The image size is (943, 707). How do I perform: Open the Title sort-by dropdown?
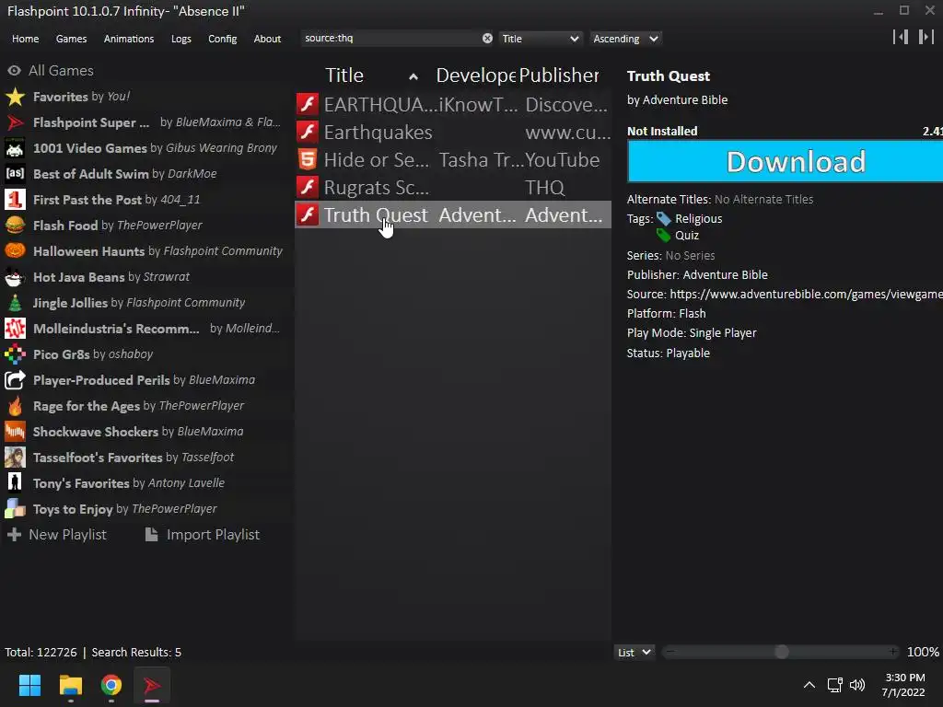[540, 39]
